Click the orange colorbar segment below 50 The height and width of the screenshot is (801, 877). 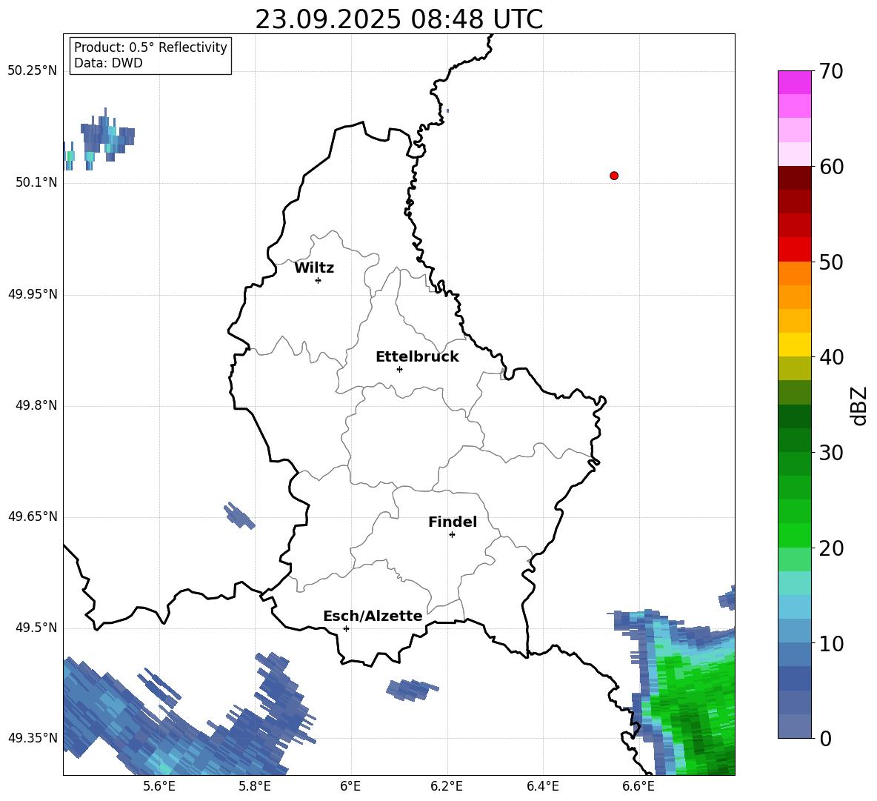(x=794, y=273)
